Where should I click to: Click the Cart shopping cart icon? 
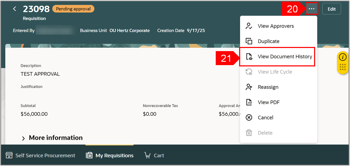point(147,155)
